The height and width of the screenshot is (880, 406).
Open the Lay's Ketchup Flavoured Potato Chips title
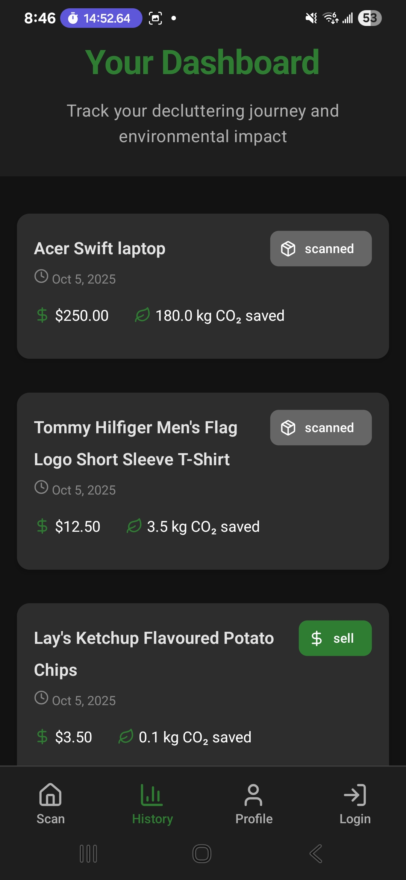tap(154, 654)
